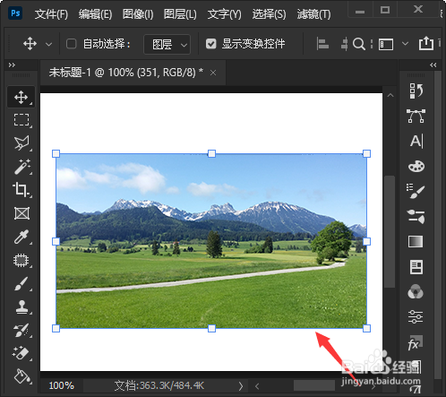Screen dimensions: 446x397
Task: Click the search magnifier icon
Action: [359, 44]
